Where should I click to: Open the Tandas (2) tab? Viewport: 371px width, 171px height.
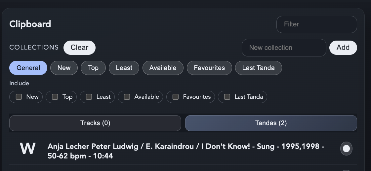271,123
